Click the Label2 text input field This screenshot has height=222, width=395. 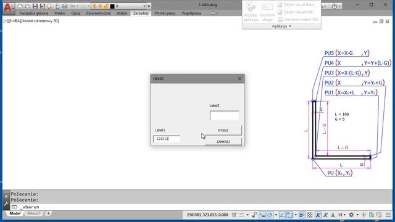coord(224,115)
